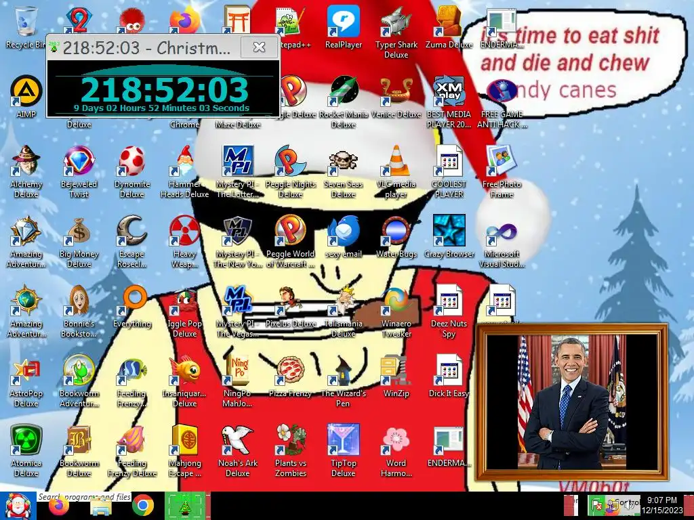Click the Search programs and files box

[84, 497]
